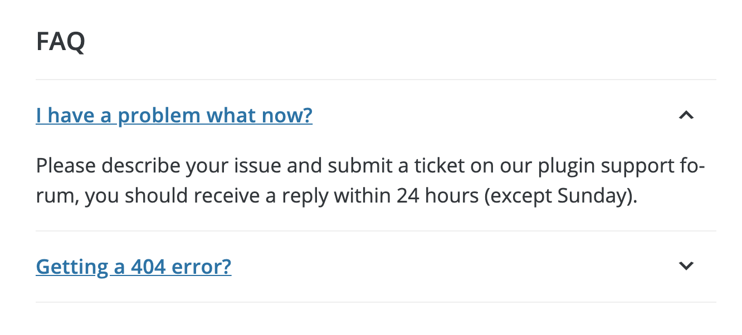Screen dimensions: 742x335
Task: Open the 'I have a problem what now?' link
Action: pos(174,116)
